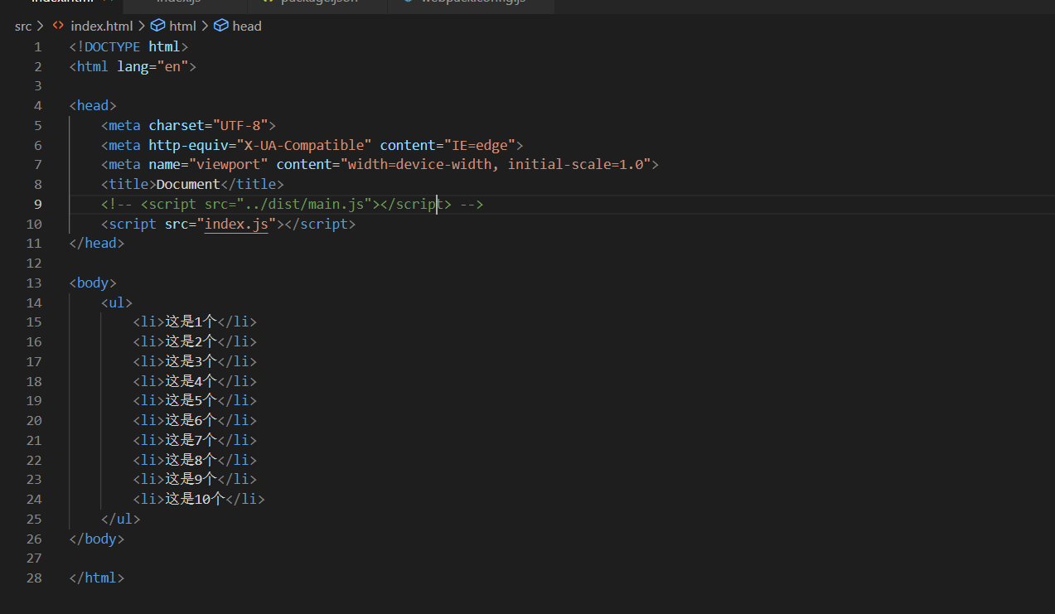Click the head element cube icon in breadcrumb

click(x=221, y=26)
